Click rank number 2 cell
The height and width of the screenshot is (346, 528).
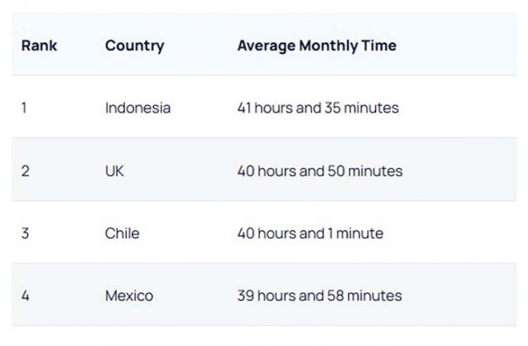25,171
